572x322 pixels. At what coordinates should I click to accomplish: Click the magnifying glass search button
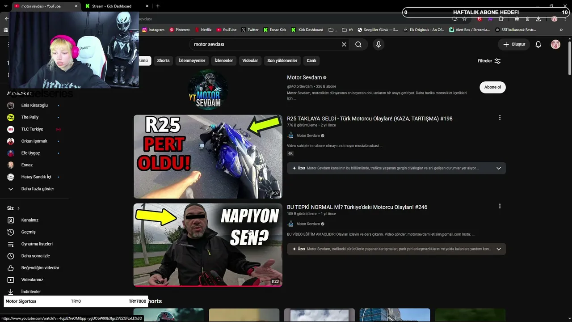[358, 44]
